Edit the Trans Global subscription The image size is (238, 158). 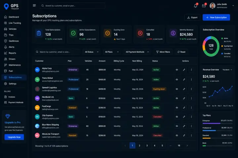pyautogui.click(x=184, y=79)
